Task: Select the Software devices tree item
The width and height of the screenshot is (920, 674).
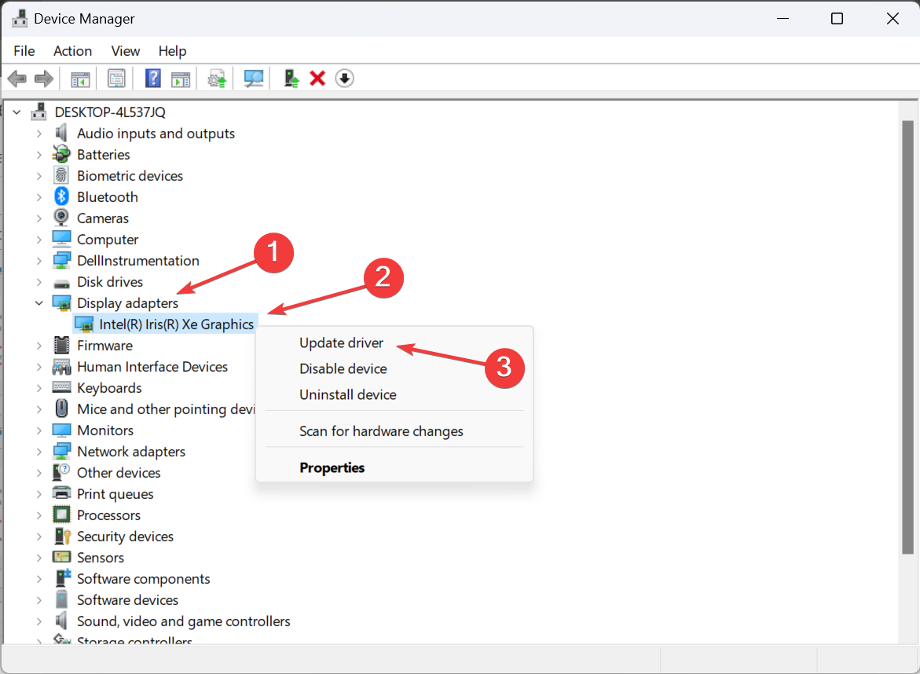Action: coord(127,600)
